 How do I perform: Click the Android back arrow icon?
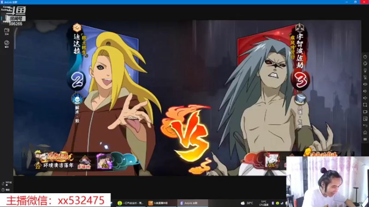click(x=365, y=126)
